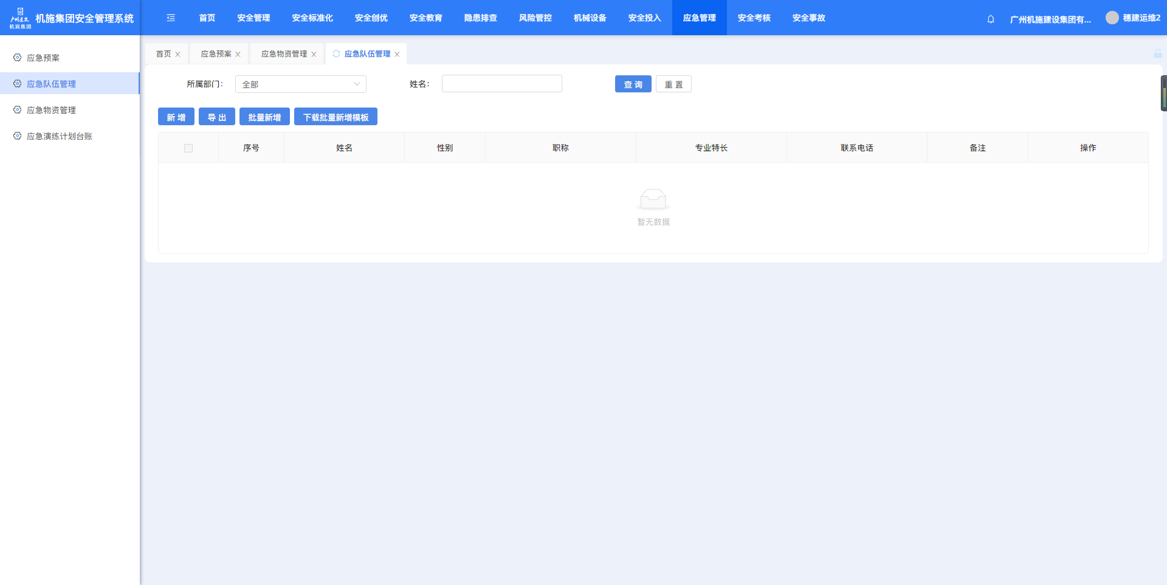Open the 穗建运维2 user menu
This screenshot has height=585, width=1167.
pyautogui.click(x=1141, y=18)
